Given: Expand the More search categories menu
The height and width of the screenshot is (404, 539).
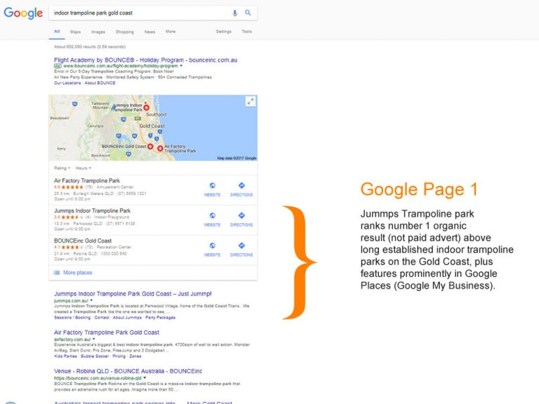Looking at the screenshot, I should pos(171,32).
